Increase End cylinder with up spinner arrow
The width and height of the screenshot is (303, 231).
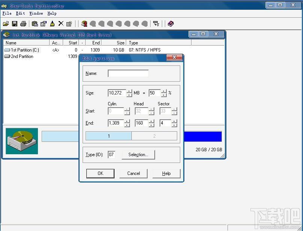[127, 121]
